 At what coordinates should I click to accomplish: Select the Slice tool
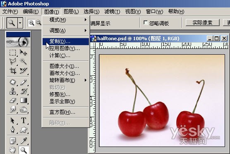pyautogui.click(x=24, y=71)
